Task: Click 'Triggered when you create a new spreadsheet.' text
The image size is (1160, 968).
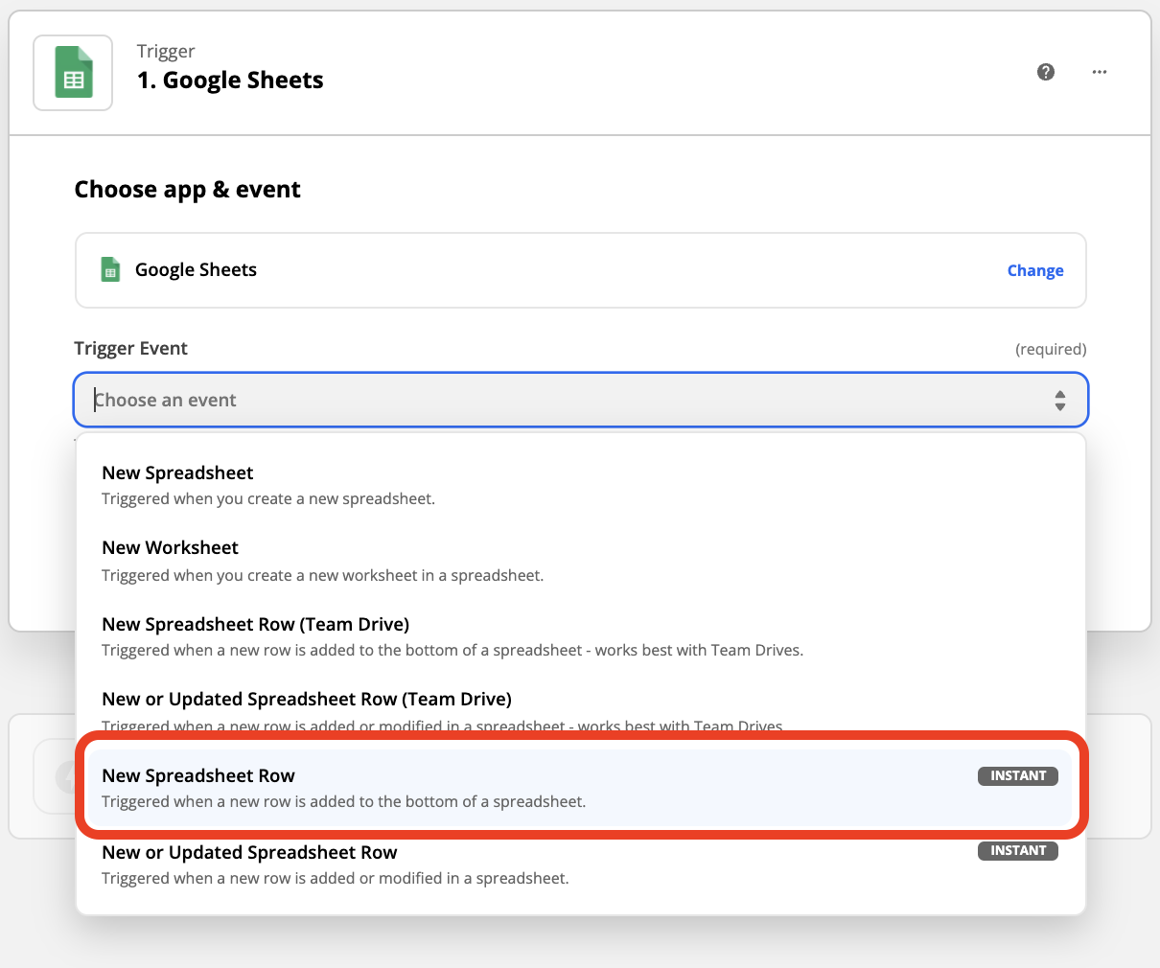Action: (268, 499)
